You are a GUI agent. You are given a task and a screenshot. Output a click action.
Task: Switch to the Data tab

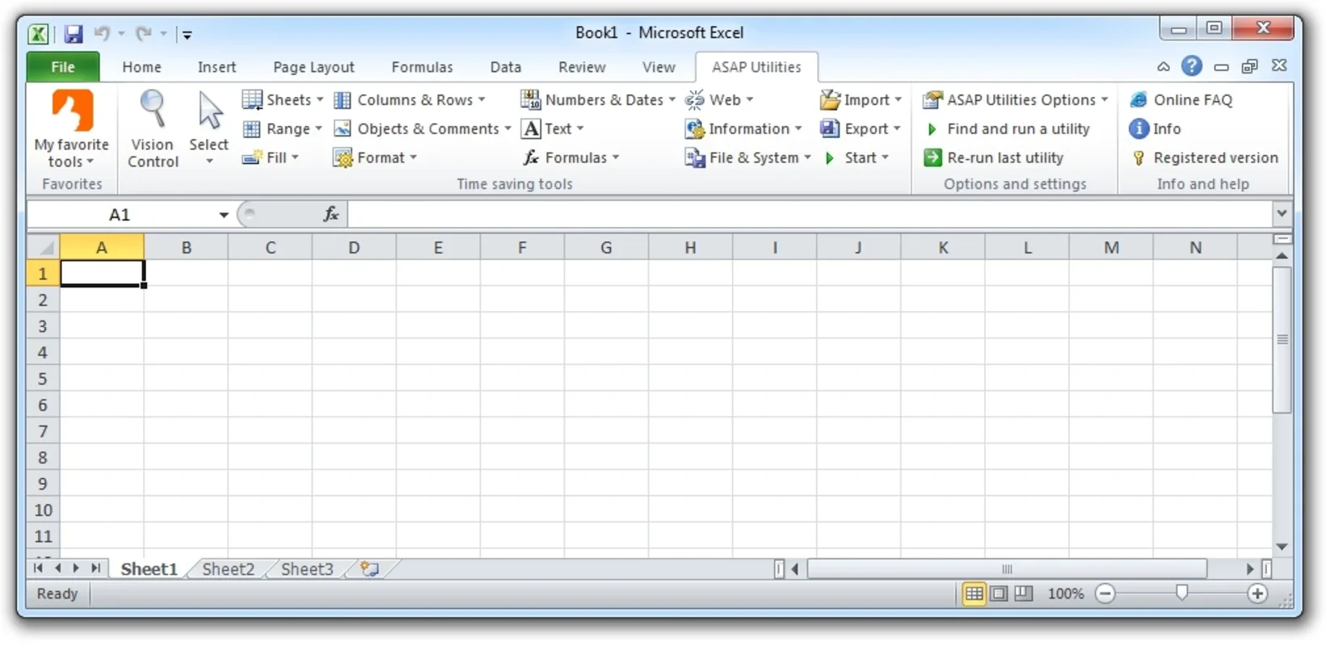coord(505,67)
